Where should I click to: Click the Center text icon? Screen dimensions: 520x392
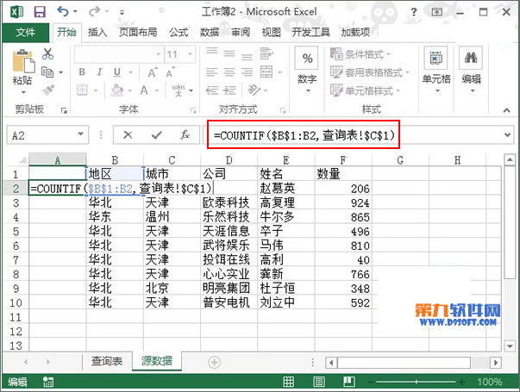pyautogui.click(x=229, y=72)
